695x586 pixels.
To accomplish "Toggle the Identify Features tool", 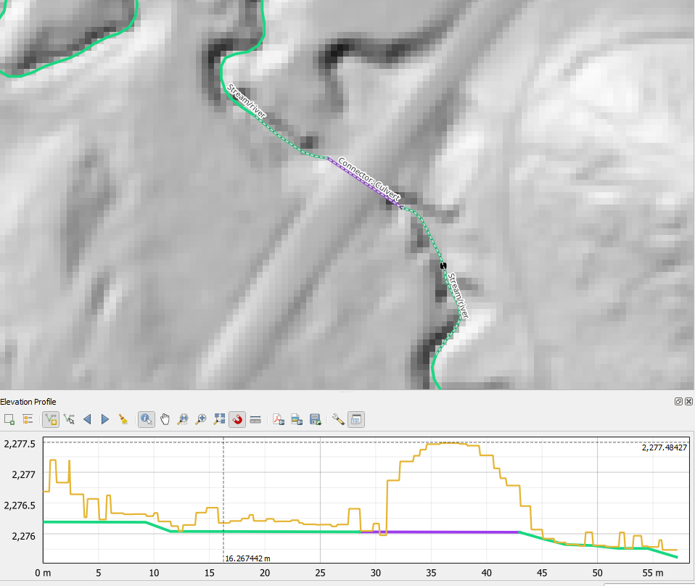I will (146, 418).
